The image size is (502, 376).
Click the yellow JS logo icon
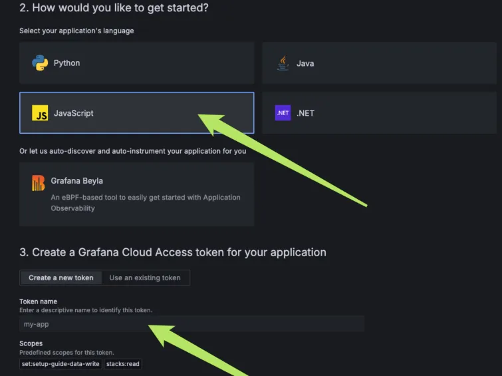pos(40,113)
